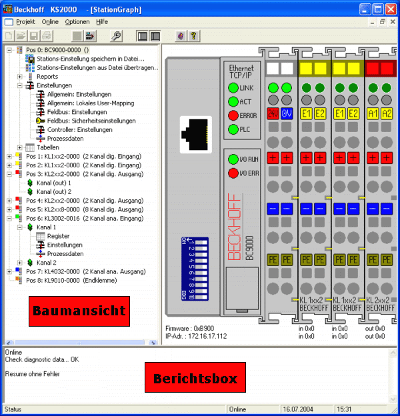Click the login/transfer toolbar icon
400x416 pixels.
click(x=90, y=36)
